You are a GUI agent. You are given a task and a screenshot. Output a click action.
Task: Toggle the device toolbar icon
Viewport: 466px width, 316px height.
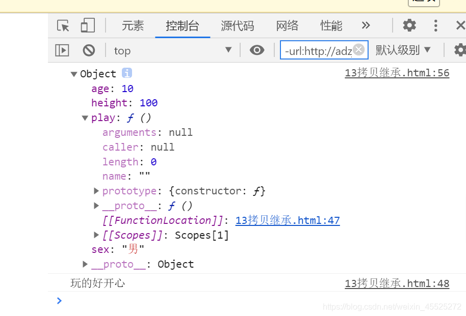(x=88, y=25)
